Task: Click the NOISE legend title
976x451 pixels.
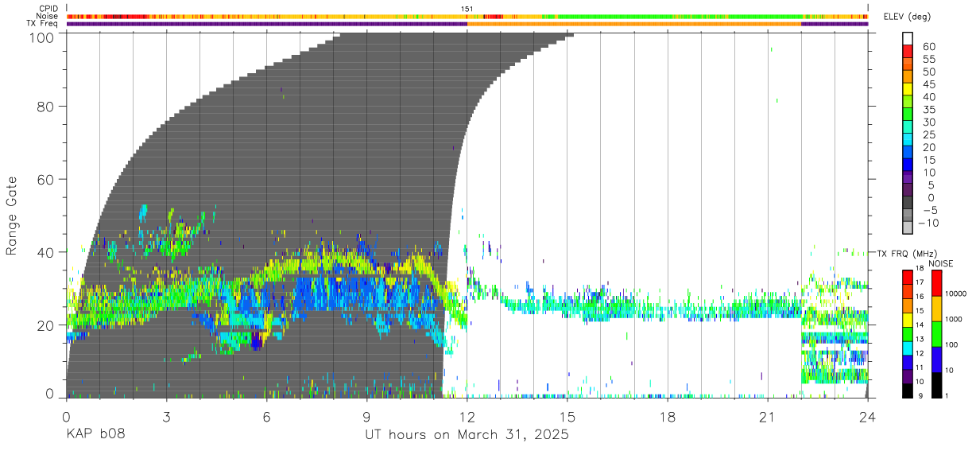Action: point(940,263)
